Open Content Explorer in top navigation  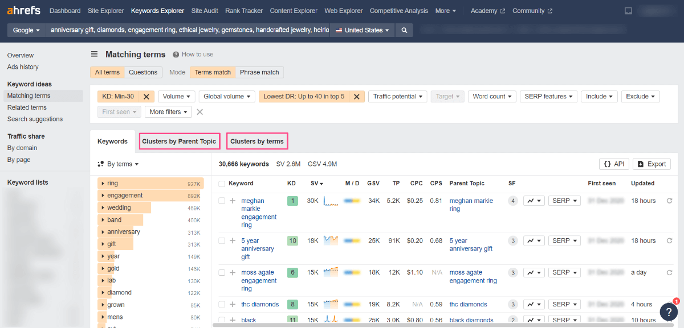point(294,11)
